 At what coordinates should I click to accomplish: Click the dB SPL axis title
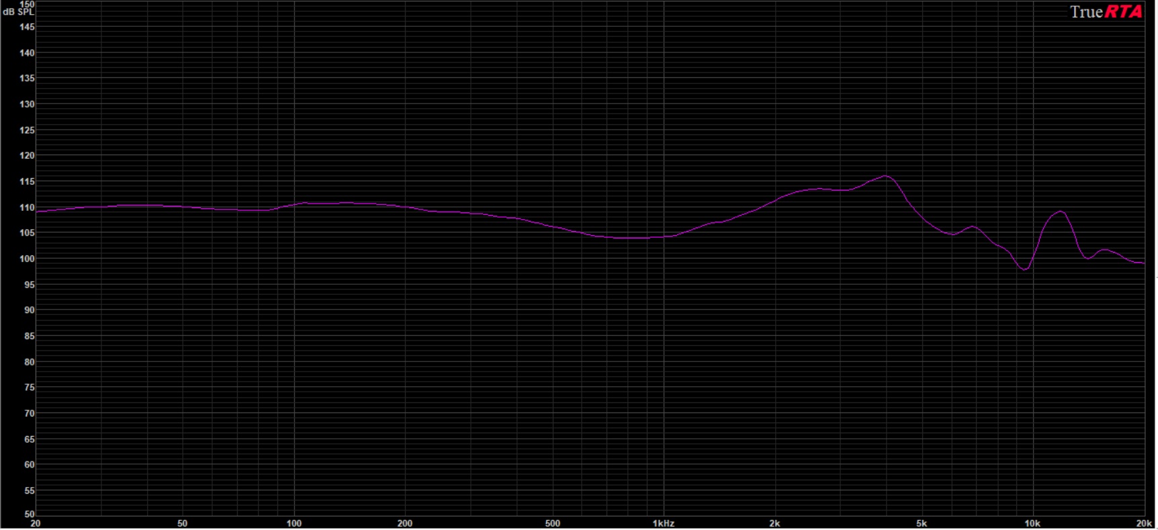coord(18,12)
